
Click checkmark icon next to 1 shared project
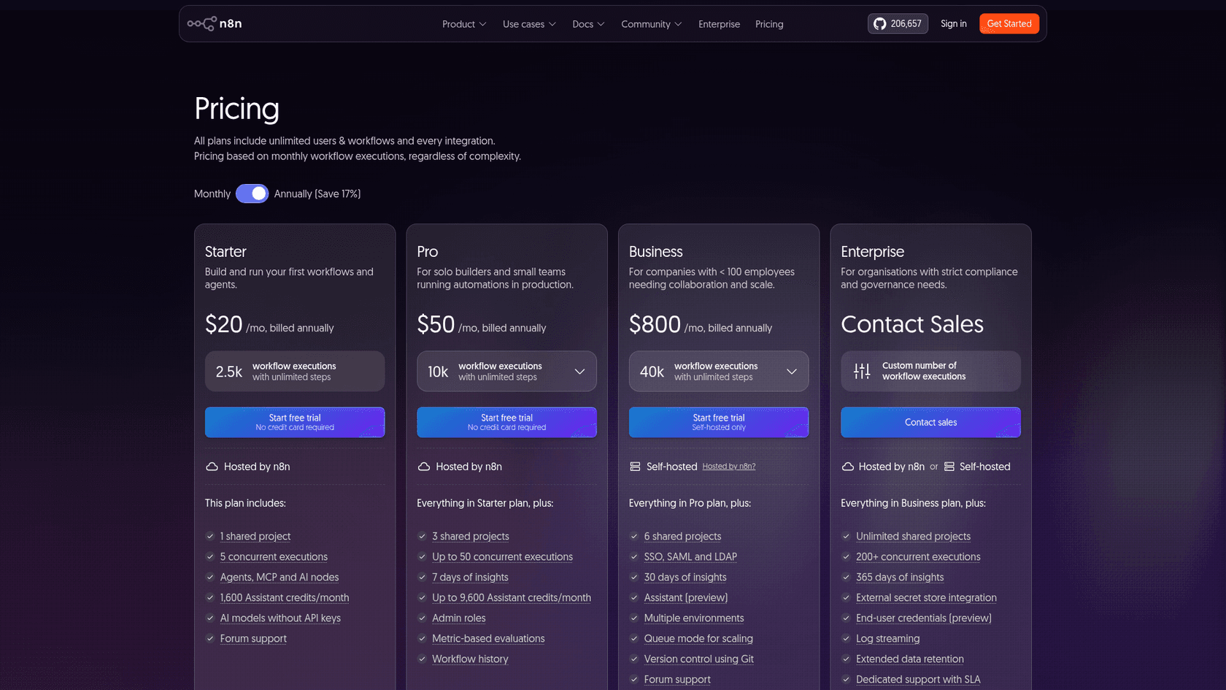coord(209,536)
